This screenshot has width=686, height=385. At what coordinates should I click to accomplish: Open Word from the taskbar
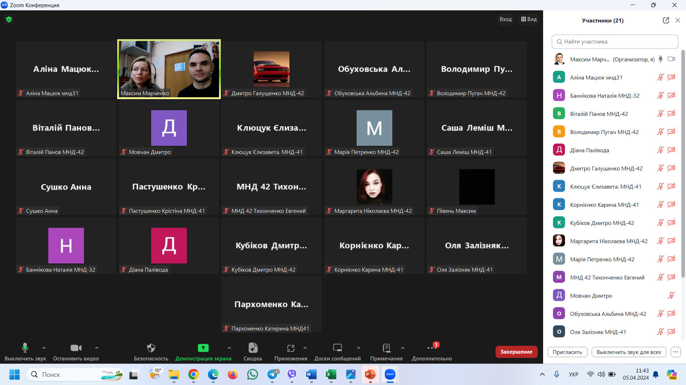click(311, 374)
